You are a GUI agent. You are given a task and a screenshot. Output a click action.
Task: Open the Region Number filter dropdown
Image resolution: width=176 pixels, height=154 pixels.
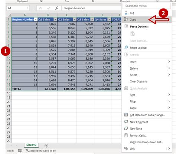[36, 20]
